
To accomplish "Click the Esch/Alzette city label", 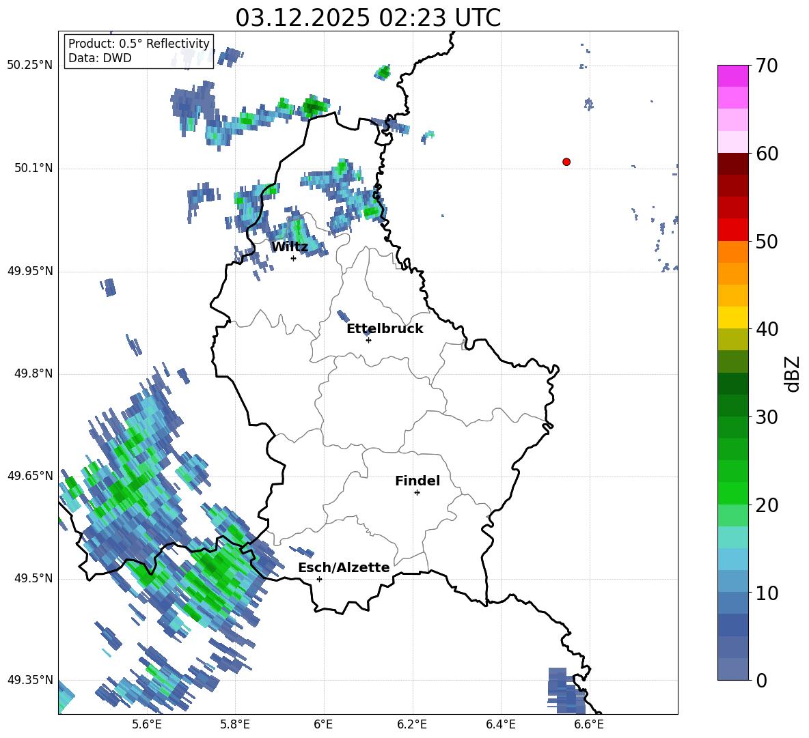I will click(x=344, y=568).
